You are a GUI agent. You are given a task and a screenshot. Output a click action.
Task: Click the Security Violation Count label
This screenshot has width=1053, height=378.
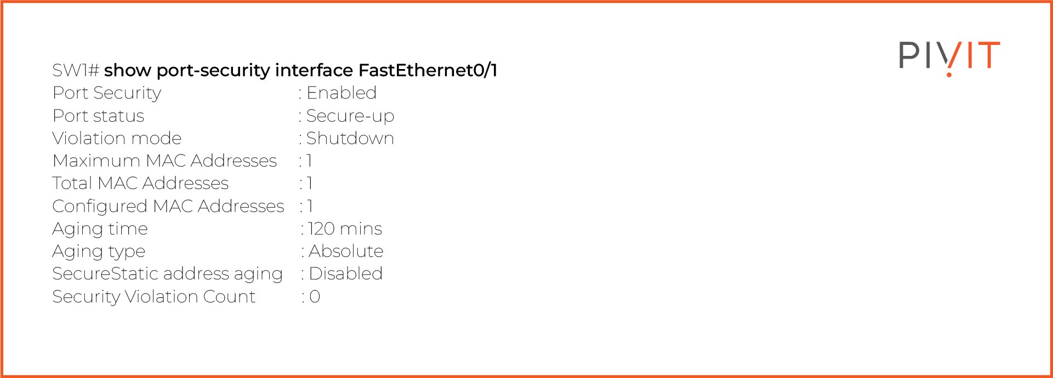pyautogui.click(x=153, y=297)
